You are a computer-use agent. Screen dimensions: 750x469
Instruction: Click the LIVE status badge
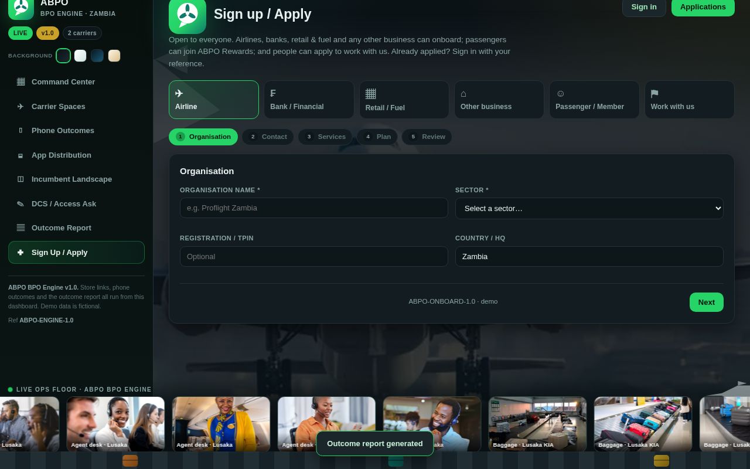[x=21, y=33]
